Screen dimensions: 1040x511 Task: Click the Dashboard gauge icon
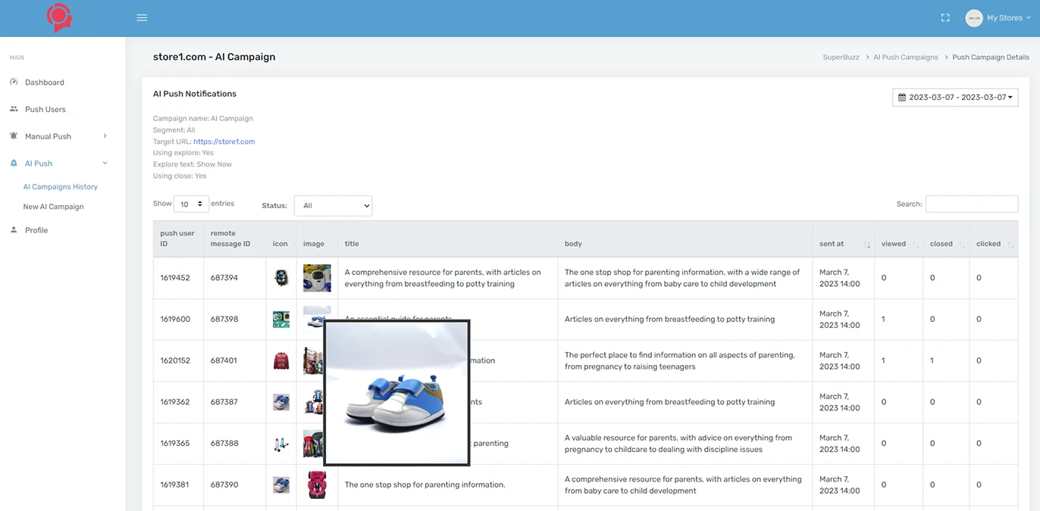click(14, 82)
